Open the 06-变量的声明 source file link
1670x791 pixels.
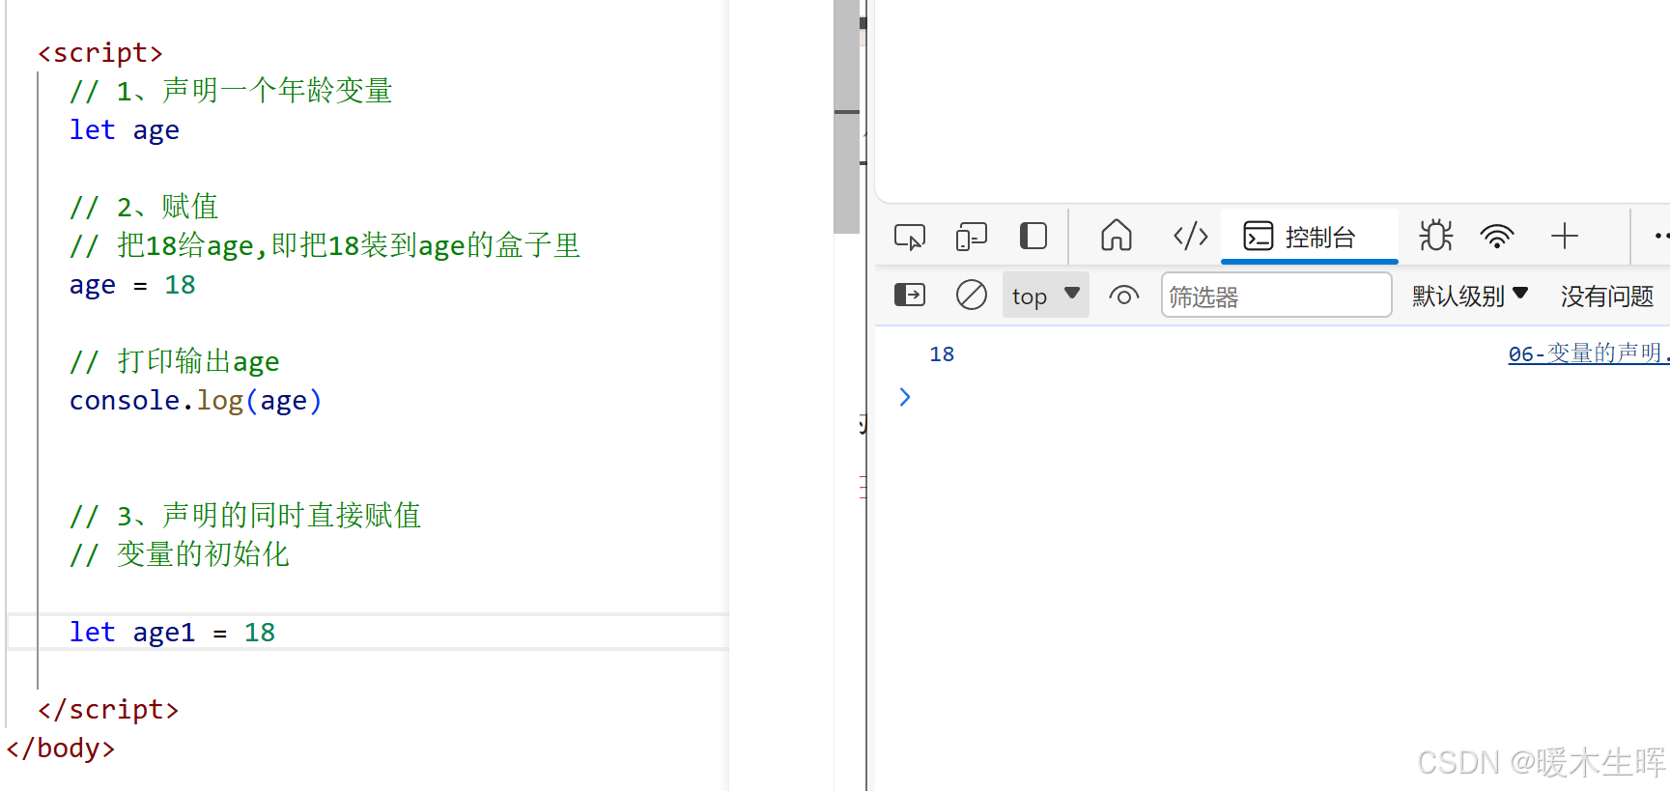coord(1589,353)
